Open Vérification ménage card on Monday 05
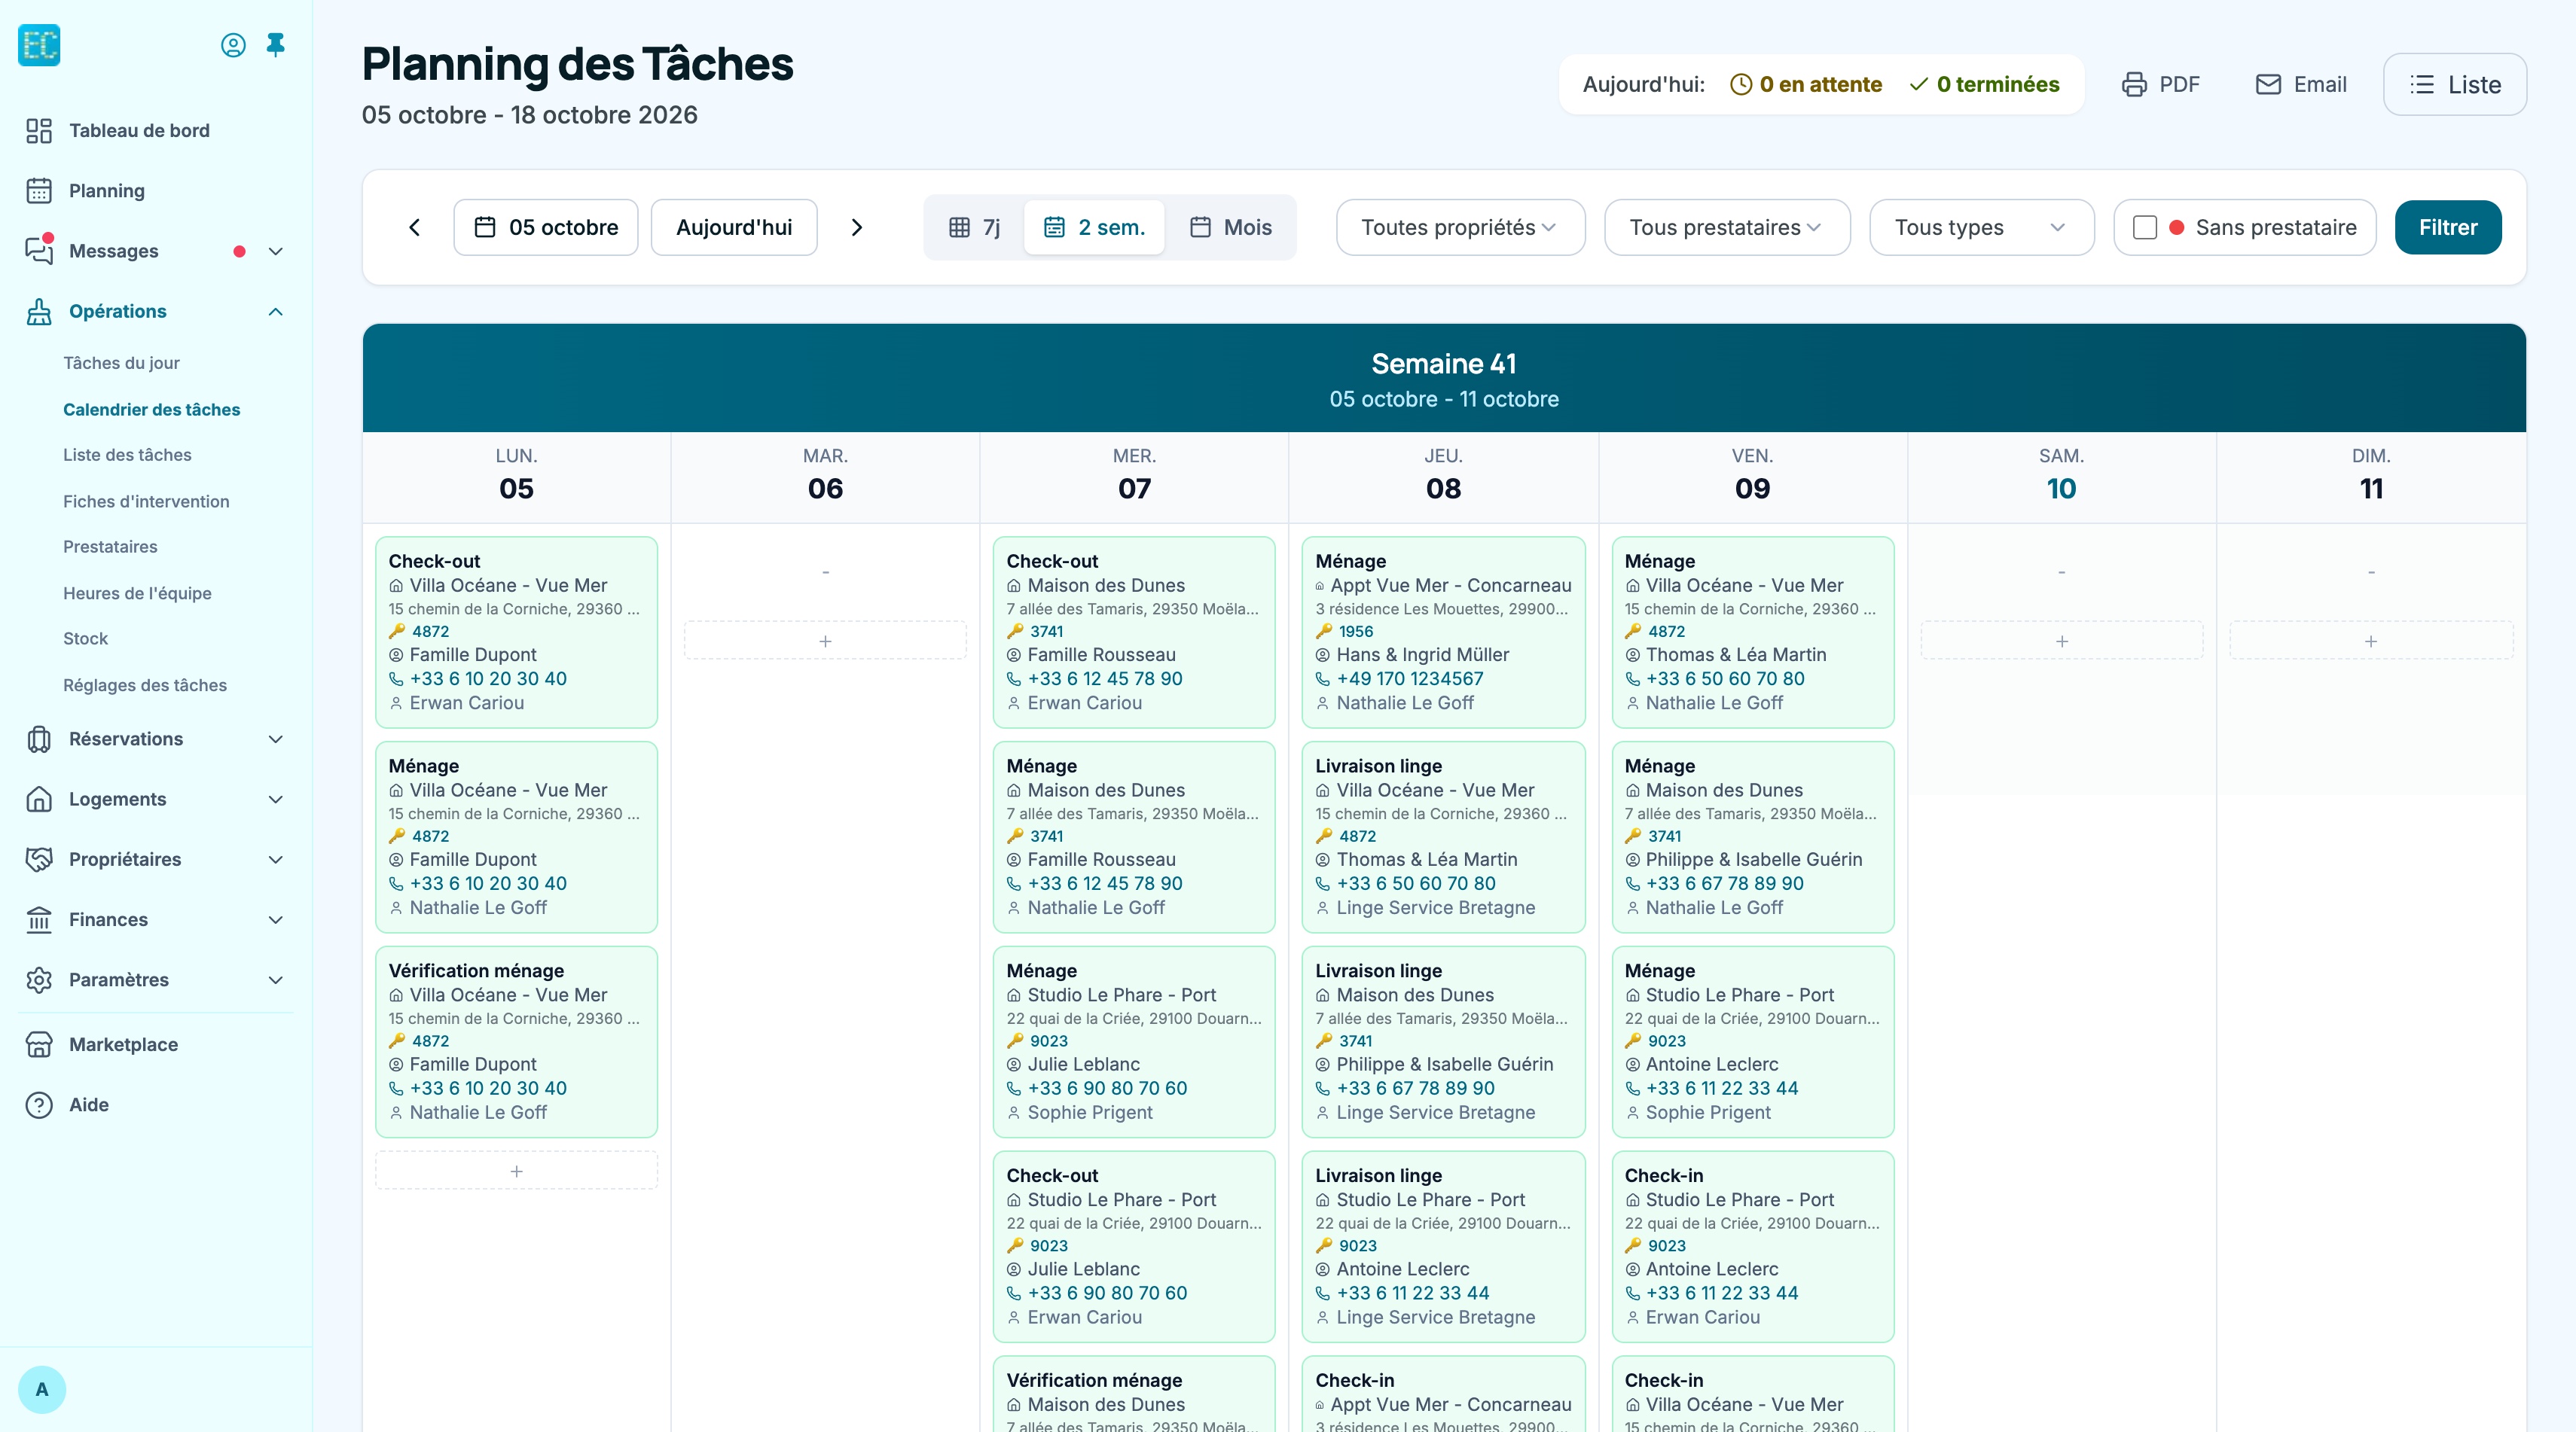 (516, 1041)
